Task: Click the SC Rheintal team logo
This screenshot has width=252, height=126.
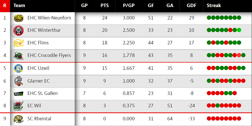Action: click(x=19, y=119)
